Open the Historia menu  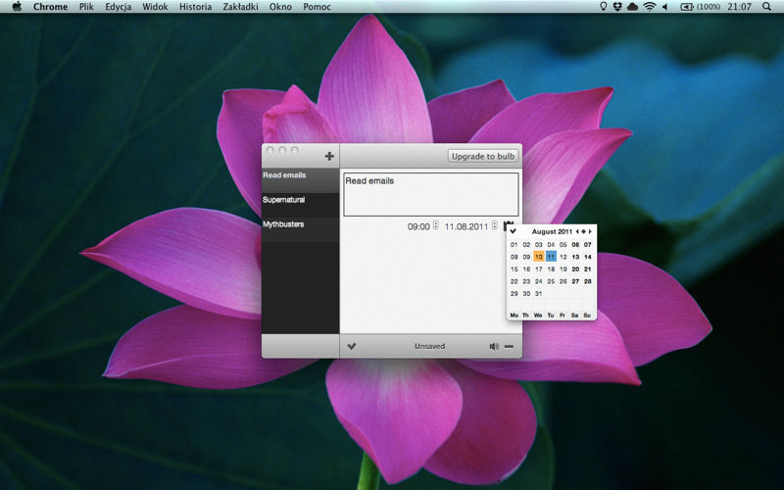click(x=195, y=7)
